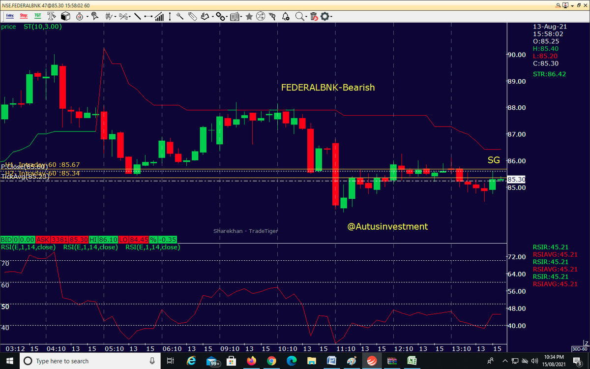This screenshot has width=590, height=369.
Task: Open dropdown arrow beside scissors icon
Action: click(x=130, y=17)
